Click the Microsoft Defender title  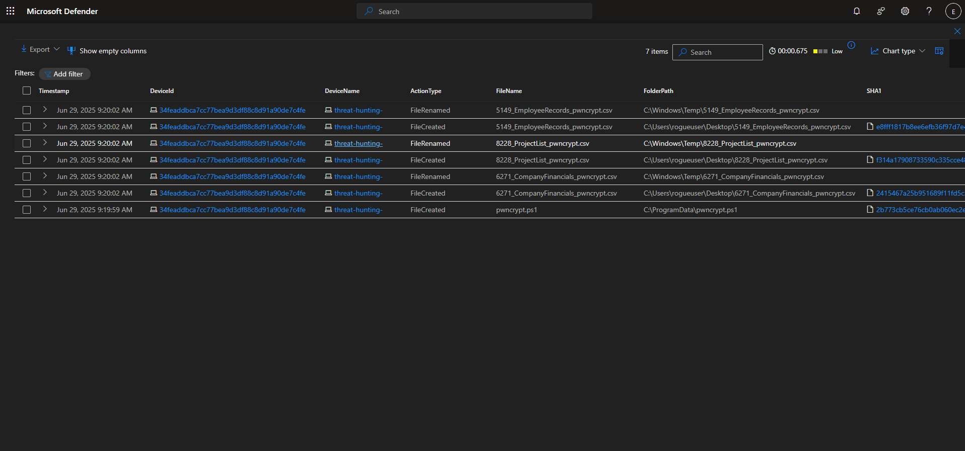click(62, 11)
